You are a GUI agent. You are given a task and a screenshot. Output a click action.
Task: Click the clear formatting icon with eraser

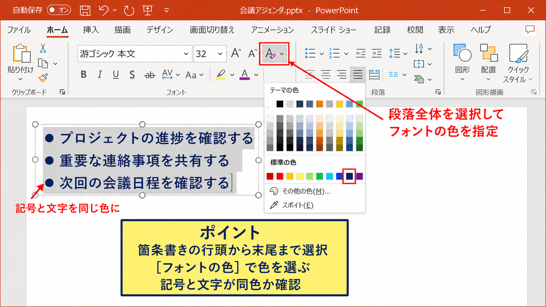click(270, 53)
